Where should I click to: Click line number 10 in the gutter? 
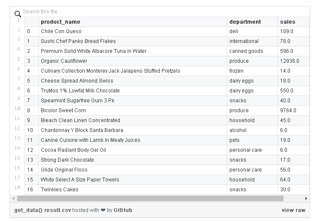pyautogui.click(x=17, y=108)
